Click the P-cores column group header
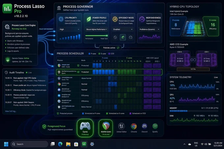This screenshot has height=149, width=224. [105, 58]
